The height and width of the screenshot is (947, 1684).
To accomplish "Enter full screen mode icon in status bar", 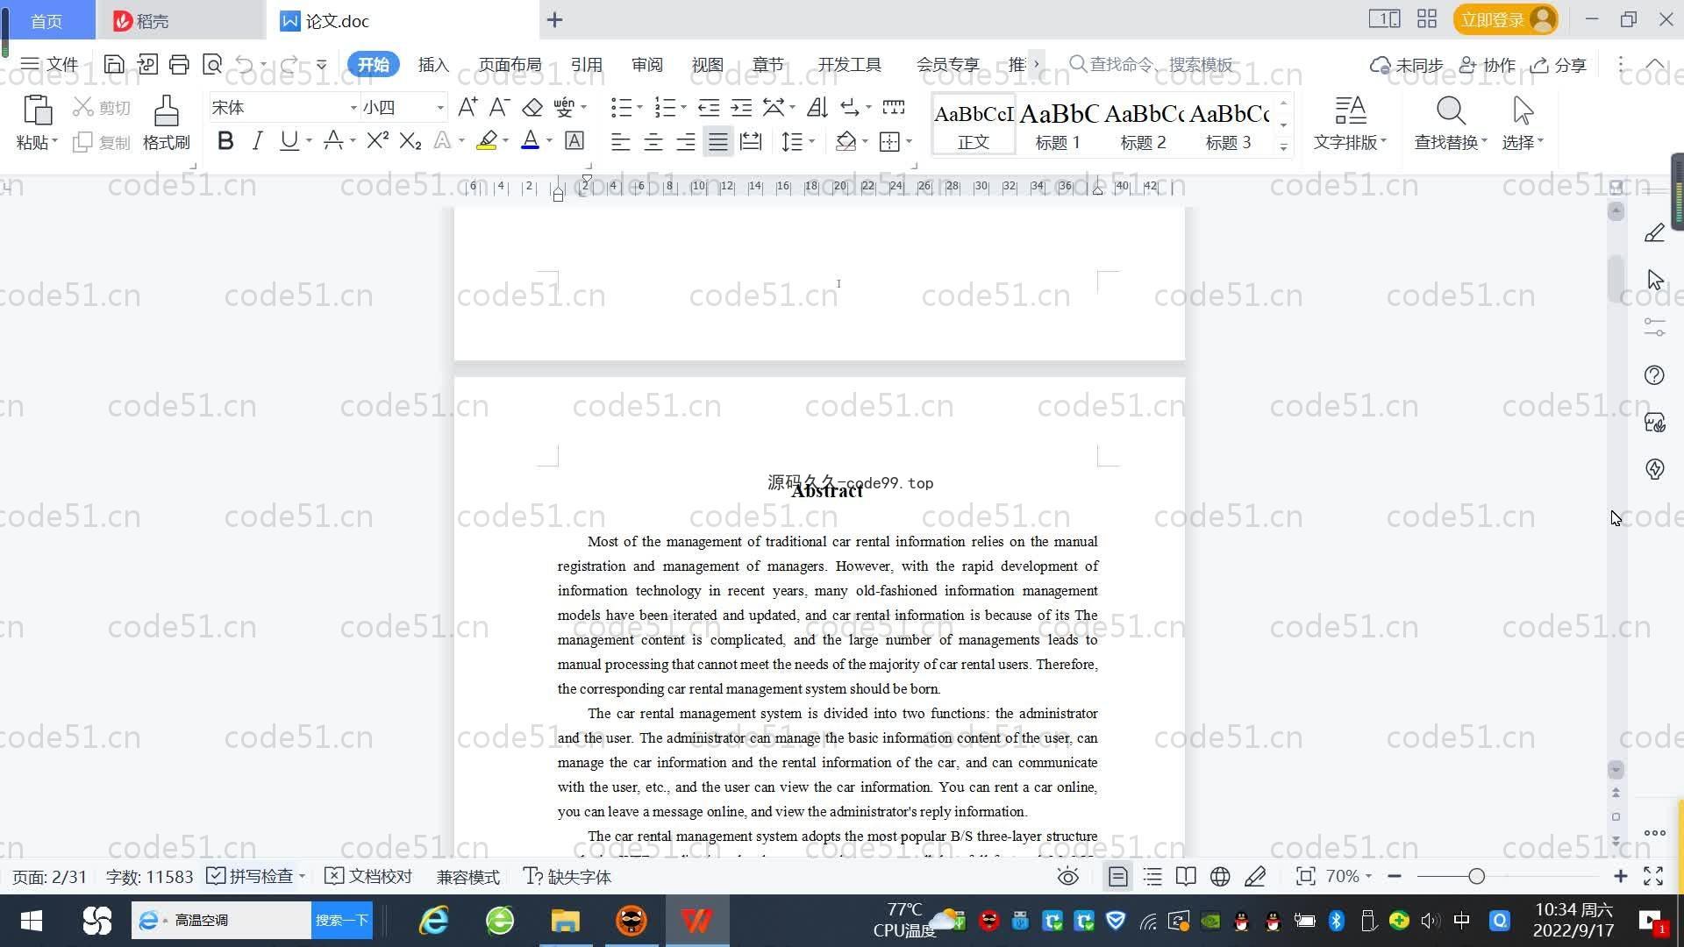I will (x=1653, y=877).
